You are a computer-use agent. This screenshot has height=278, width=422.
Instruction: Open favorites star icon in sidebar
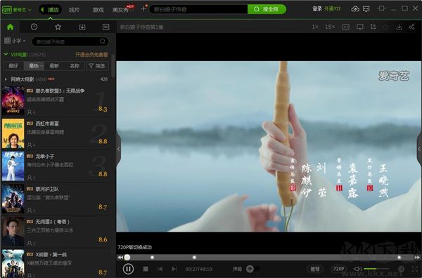point(58,27)
